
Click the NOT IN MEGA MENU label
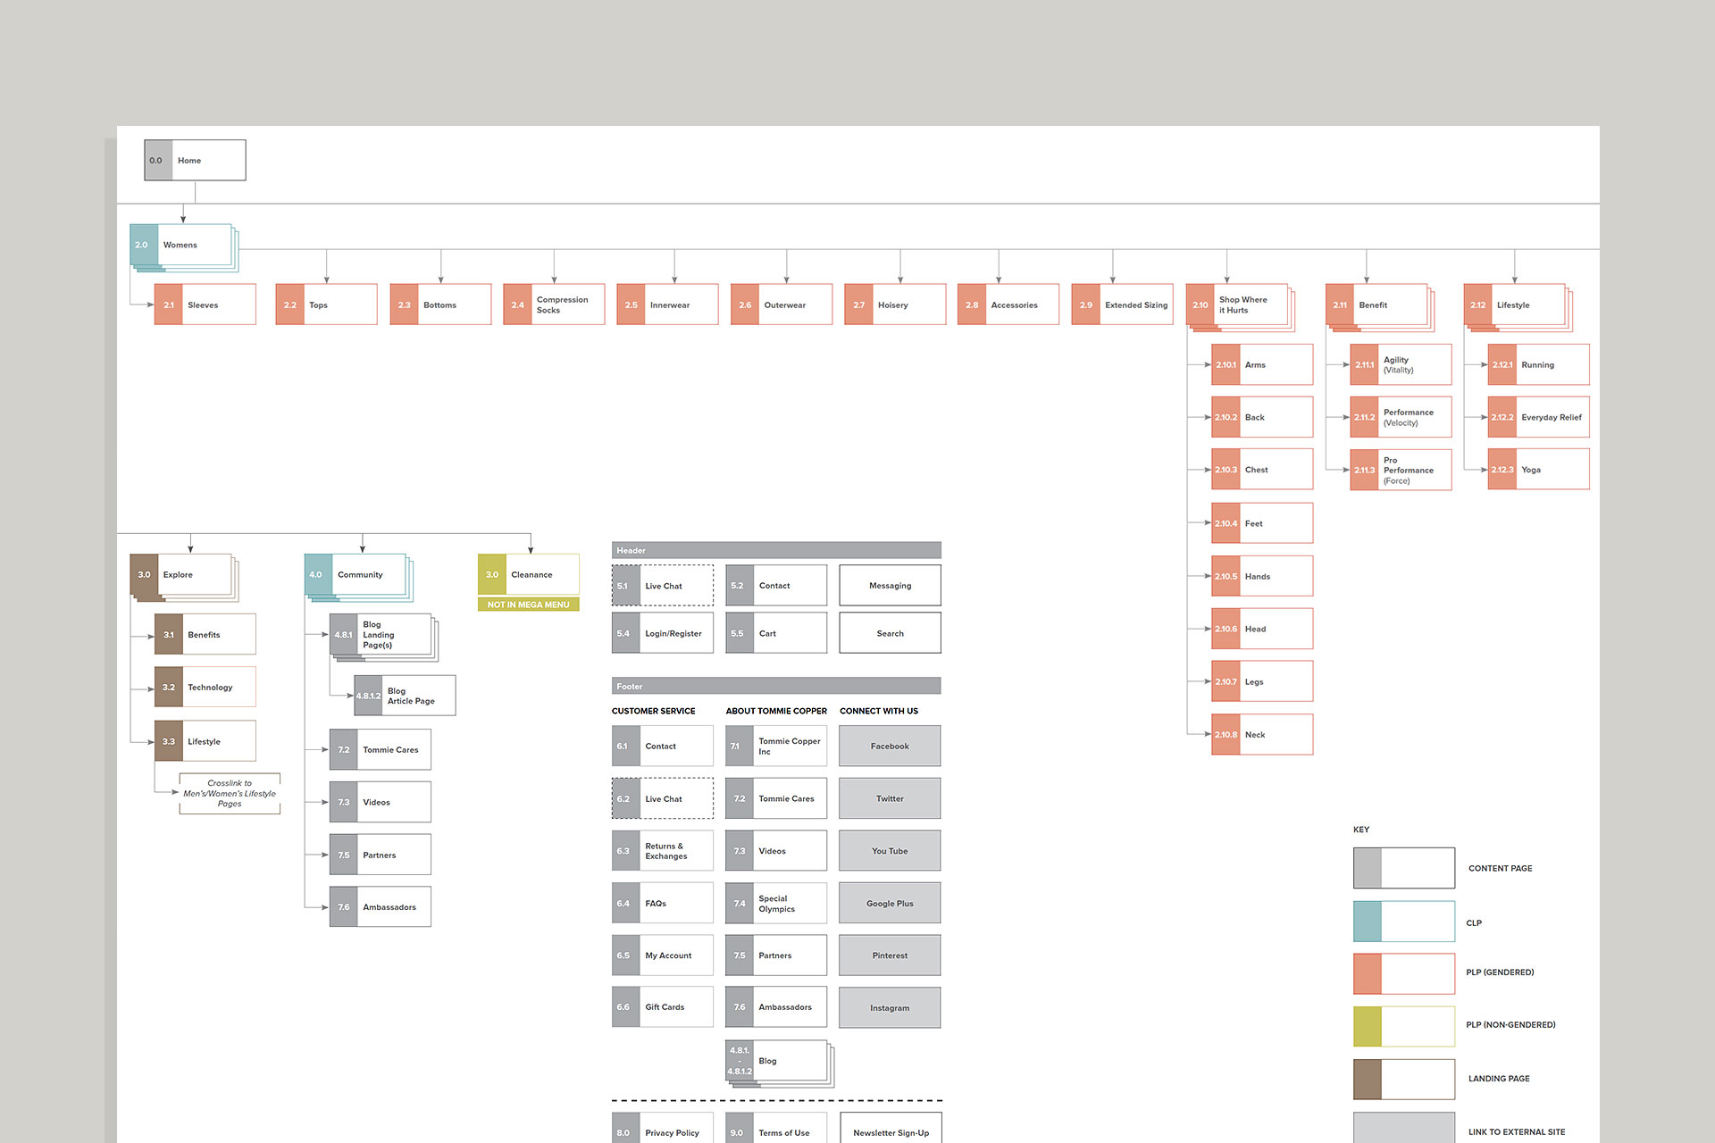[529, 605]
